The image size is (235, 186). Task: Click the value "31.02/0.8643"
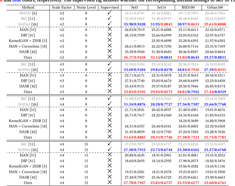click(x=188, y=57)
